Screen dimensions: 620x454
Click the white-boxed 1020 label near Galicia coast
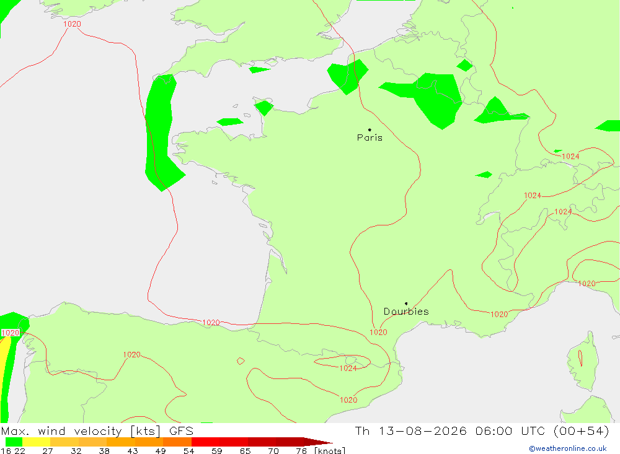coord(11,333)
